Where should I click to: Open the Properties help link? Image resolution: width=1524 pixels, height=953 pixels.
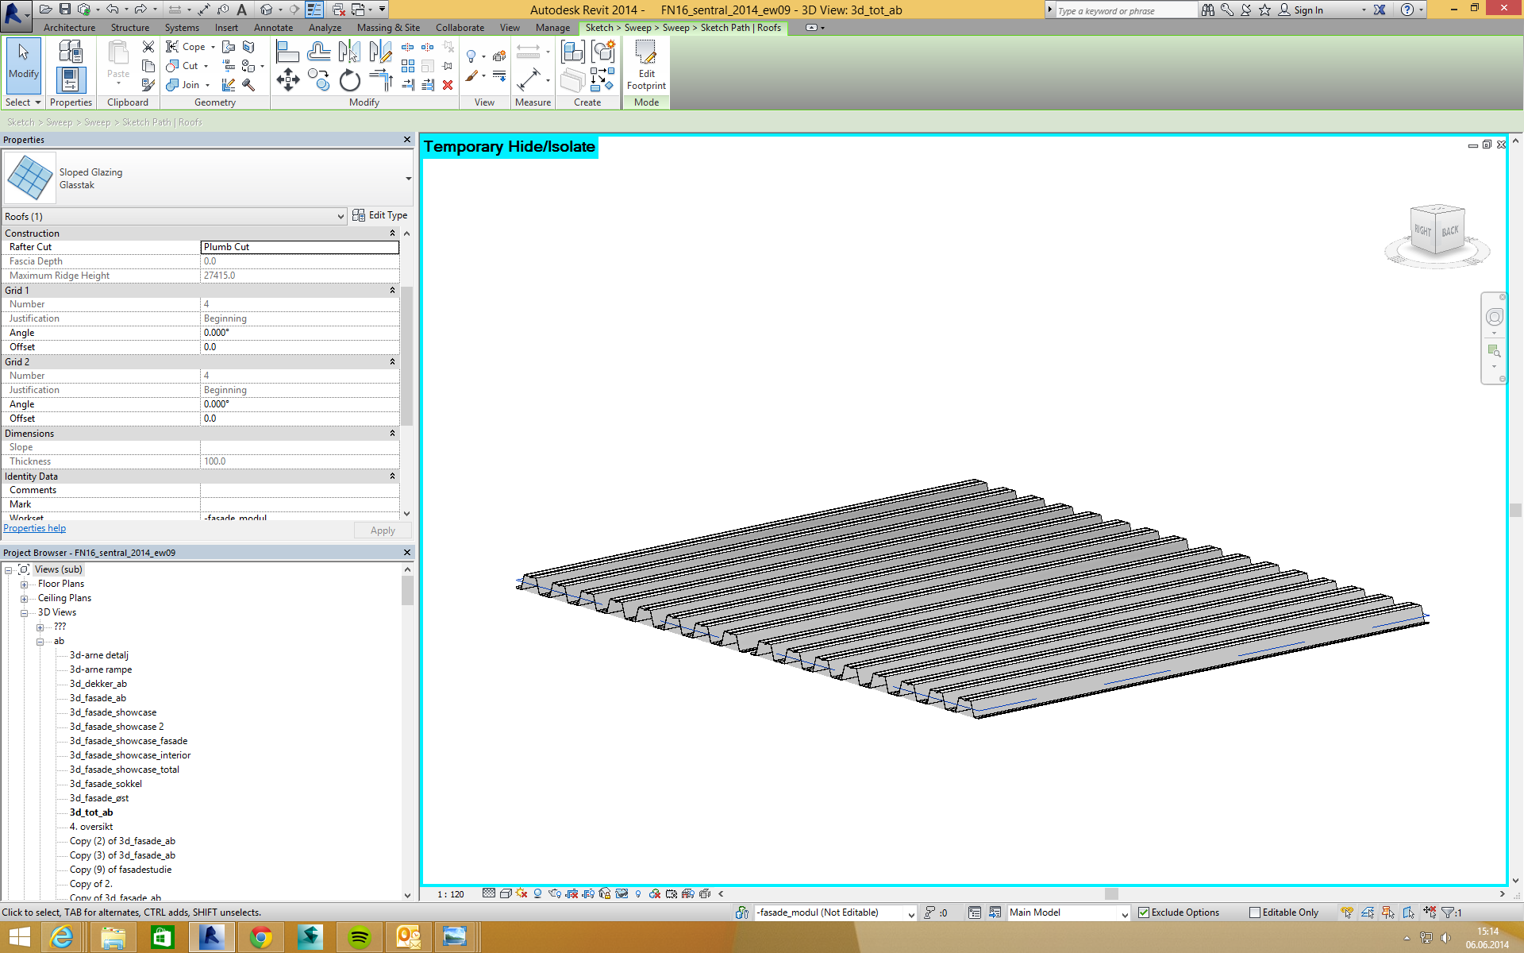(x=35, y=528)
